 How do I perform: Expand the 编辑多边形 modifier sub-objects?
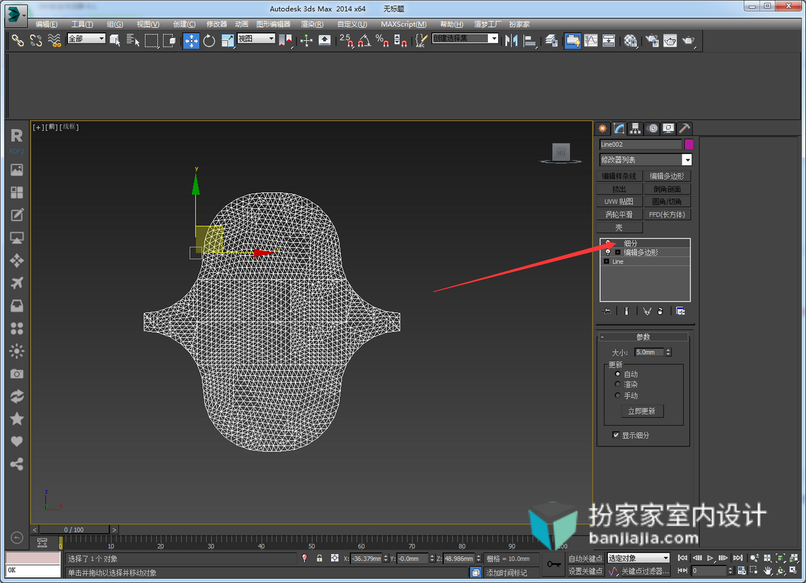[x=617, y=253]
